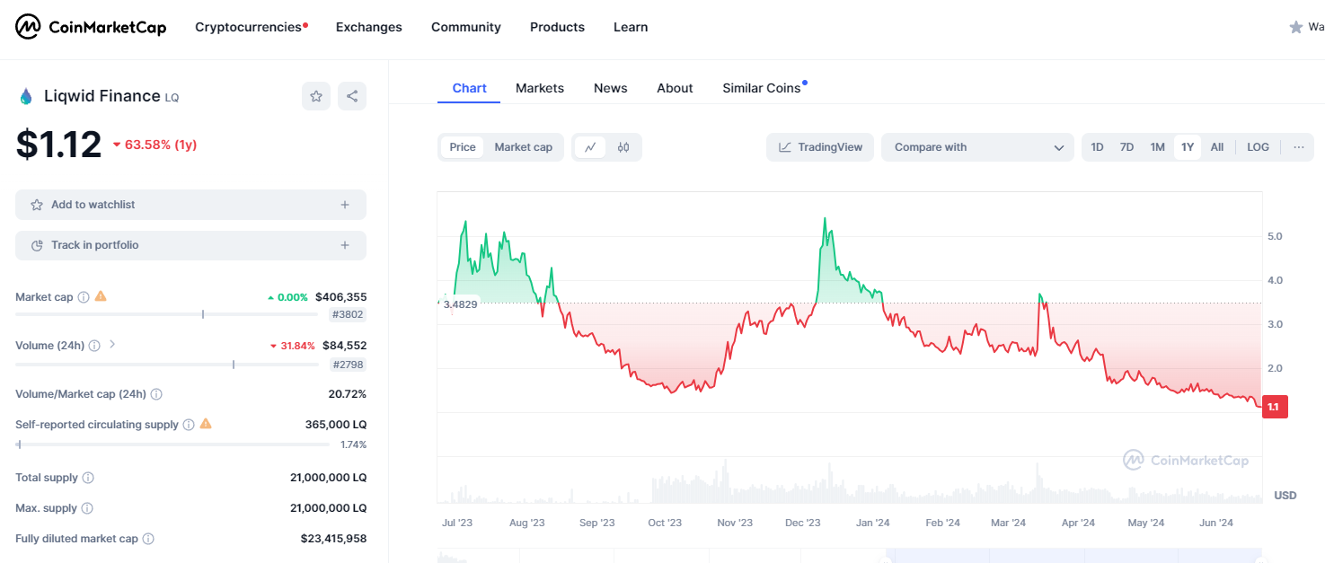This screenshot has height=563, width=1325.
Task: Click the Add to watchlist button
Action: (190, 205)
